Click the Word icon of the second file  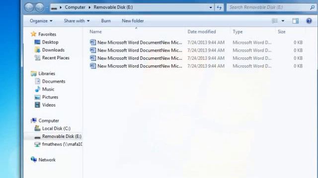click(x=93, y=50)
